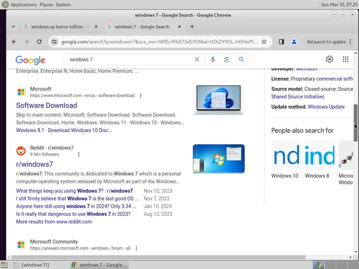
Task: Open the Chrome side panel
Action: point(282,42)
